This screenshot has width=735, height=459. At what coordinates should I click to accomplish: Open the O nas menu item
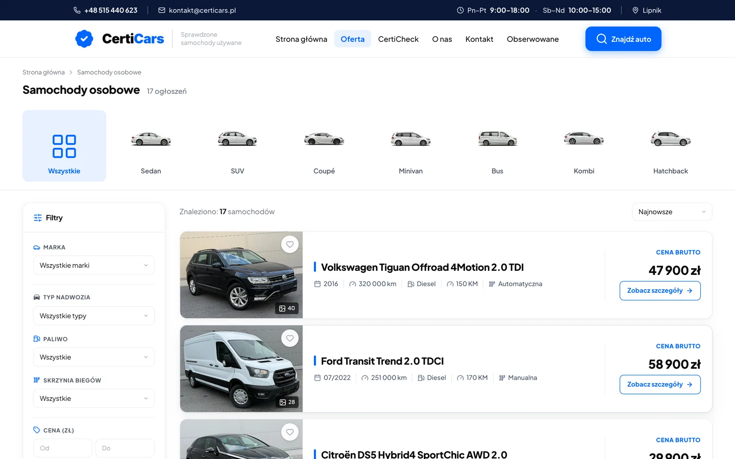[442, 39]
